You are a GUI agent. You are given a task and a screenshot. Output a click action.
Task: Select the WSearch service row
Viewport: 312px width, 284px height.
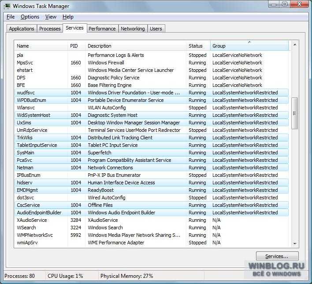(151, 228)
